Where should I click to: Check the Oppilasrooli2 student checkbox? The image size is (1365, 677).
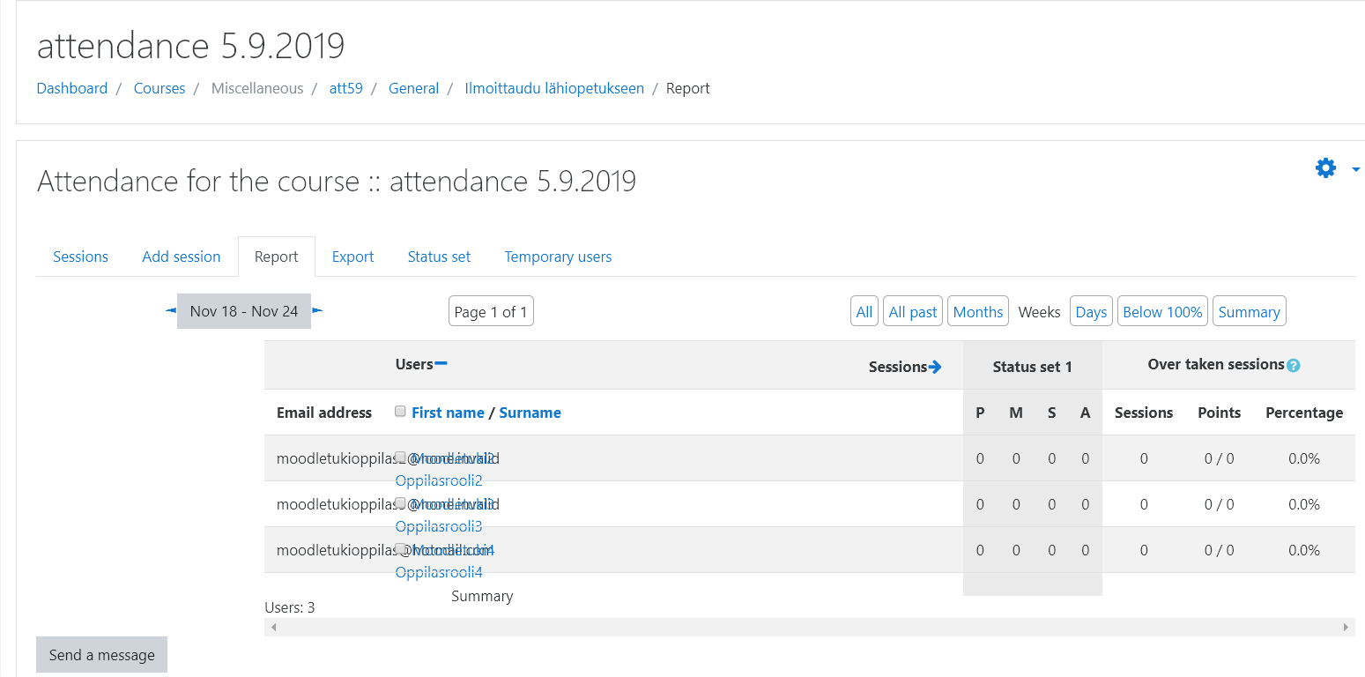coord(400,458)
